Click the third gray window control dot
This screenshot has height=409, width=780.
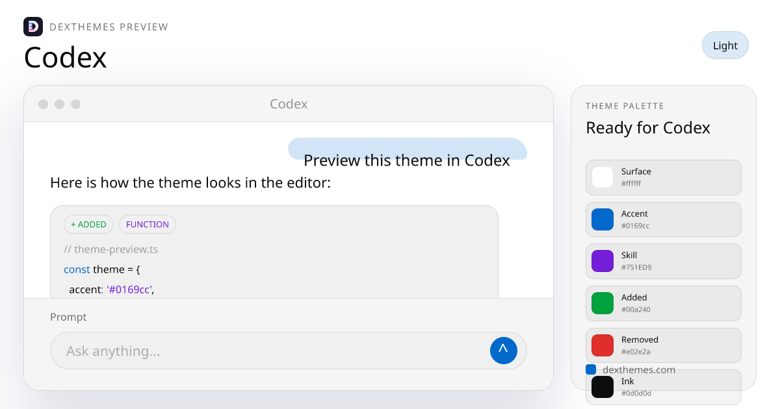click(76, 104)
